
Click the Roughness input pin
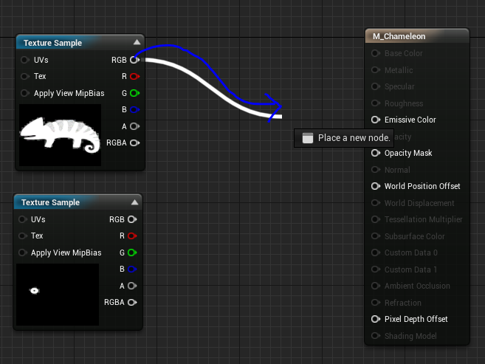[376, 103]
